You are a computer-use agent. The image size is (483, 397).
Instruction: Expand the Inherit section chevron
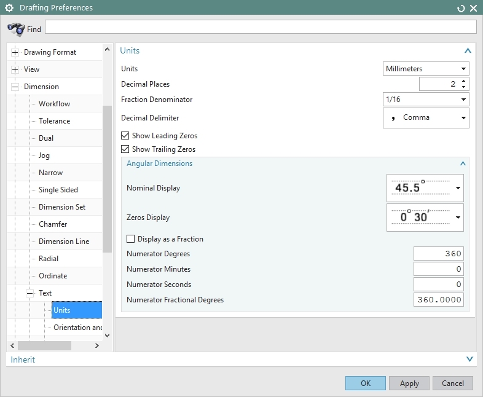469,359
